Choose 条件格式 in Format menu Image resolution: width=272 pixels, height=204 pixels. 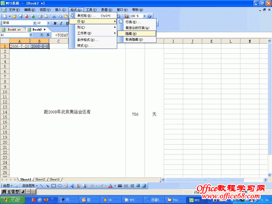pos(93,40)
